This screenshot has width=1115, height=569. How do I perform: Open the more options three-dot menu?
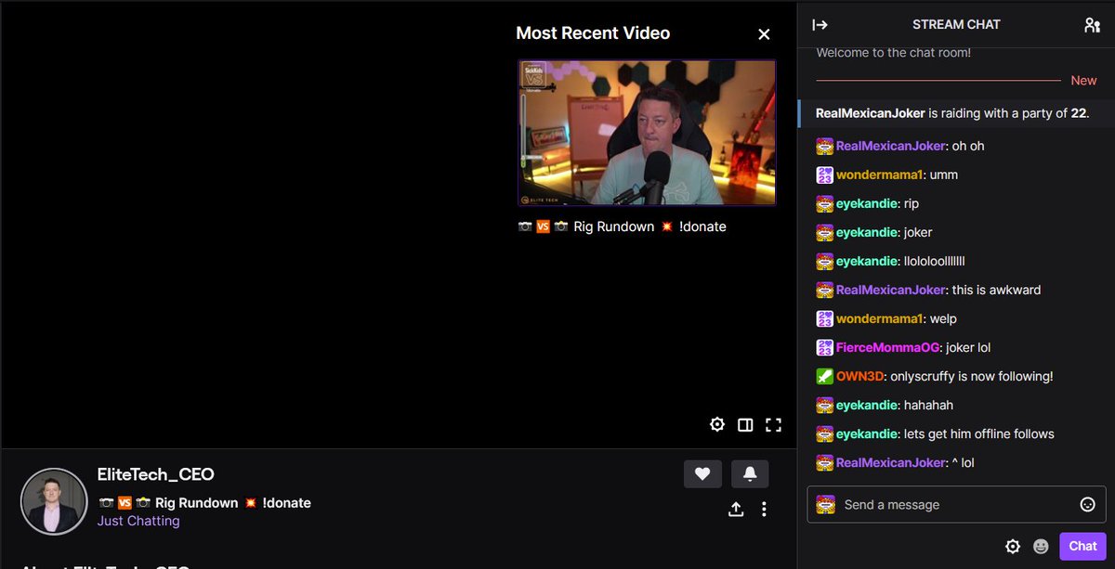click(x=764, y=509)
